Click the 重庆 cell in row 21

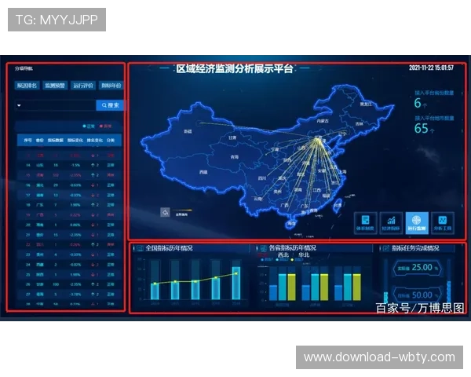click(x=40, y=235)
